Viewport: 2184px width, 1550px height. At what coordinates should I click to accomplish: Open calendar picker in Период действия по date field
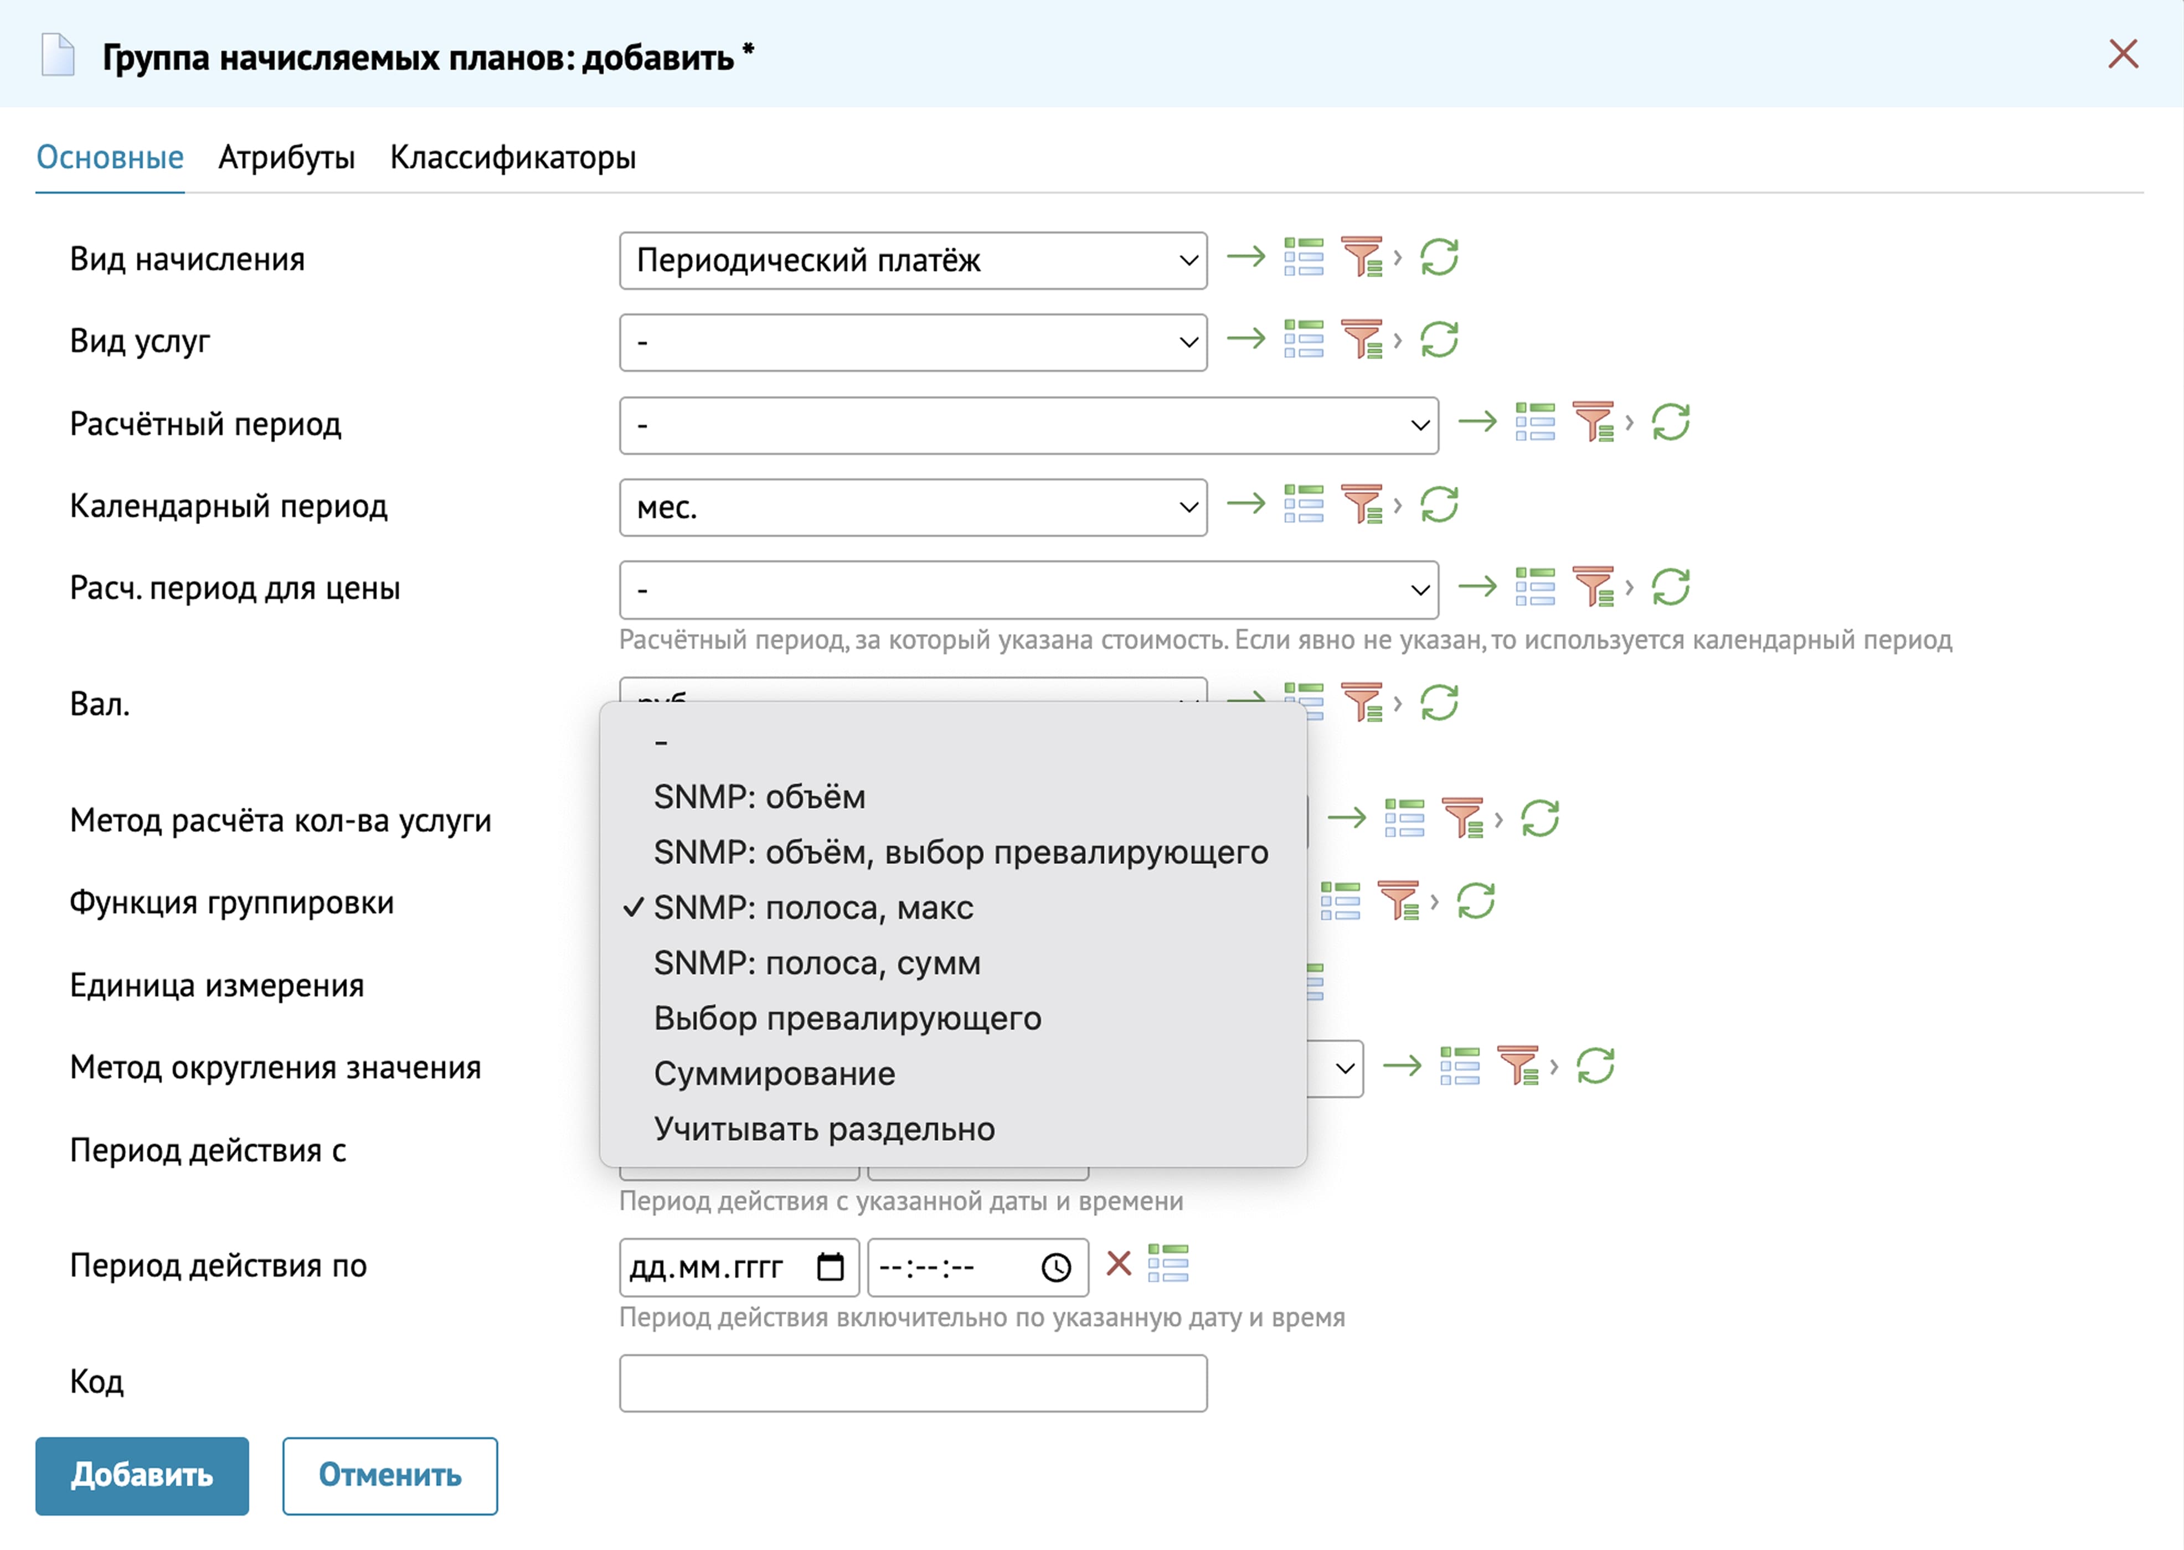(x=831, y=1268)
